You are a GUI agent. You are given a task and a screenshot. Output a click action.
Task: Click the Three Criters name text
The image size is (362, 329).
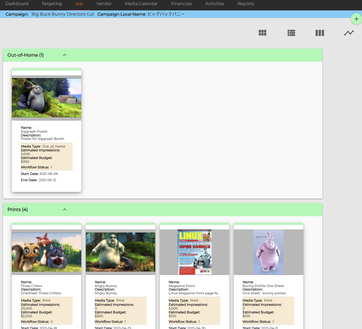click(x=31, y=286)
